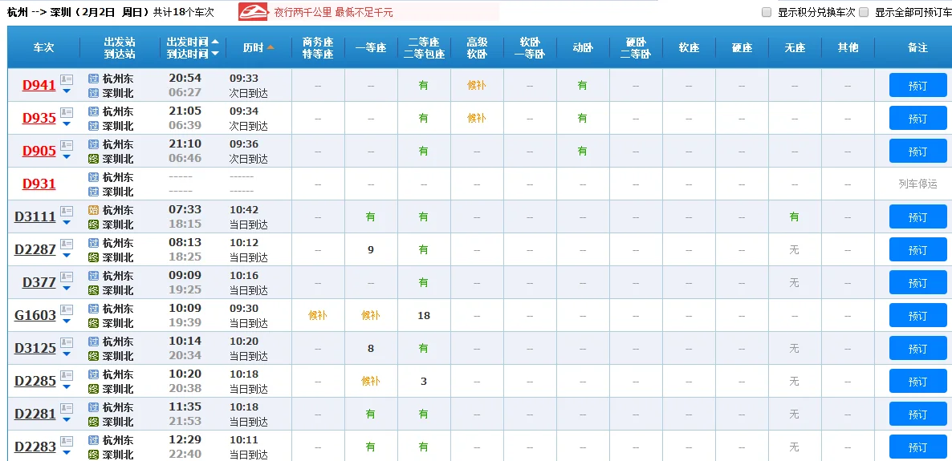
Task: Expand details arrow under G1603
Action: (x=66, y=321)
